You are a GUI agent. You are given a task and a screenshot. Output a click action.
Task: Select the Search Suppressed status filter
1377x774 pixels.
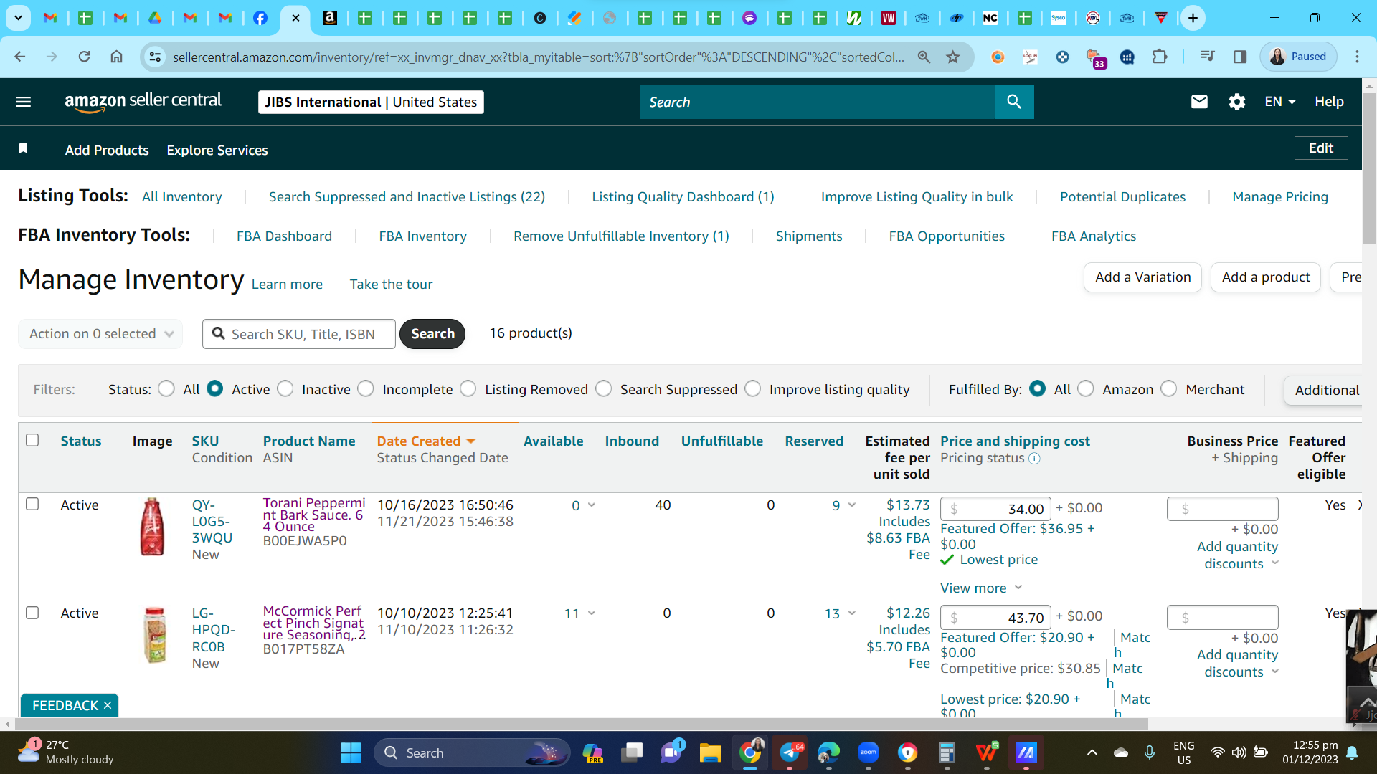604,388
